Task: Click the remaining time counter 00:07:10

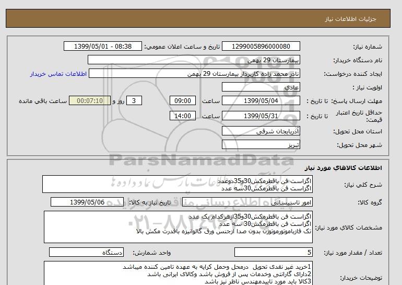Action: pos(90,100)
